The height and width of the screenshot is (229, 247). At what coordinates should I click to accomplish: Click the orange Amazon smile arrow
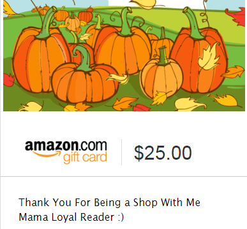(46, 155)
